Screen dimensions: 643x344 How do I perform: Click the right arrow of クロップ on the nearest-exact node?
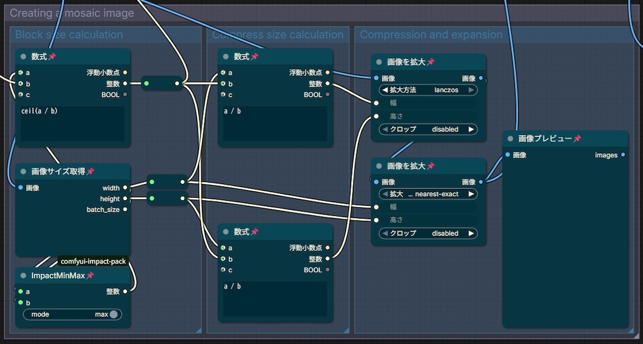[x=471, y=234]
